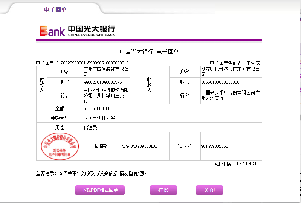Viewport: 301px width, 203px height.
Task: Click amount in words 人民币伍仟元整
Action: (99, 118)
